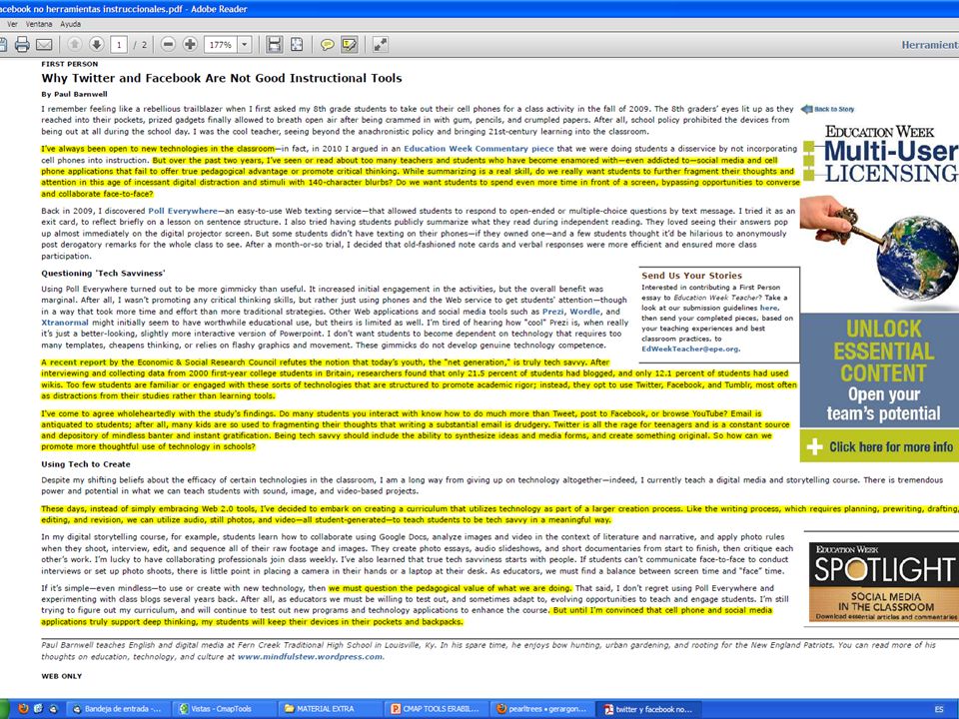The width and height of the screenshot is (959, 719).
Task: Switch to read mode with expand arrows icon
Action: click(x=380, y=44)
